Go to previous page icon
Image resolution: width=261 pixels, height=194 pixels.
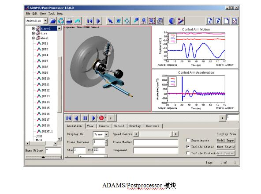coord(210,21)
